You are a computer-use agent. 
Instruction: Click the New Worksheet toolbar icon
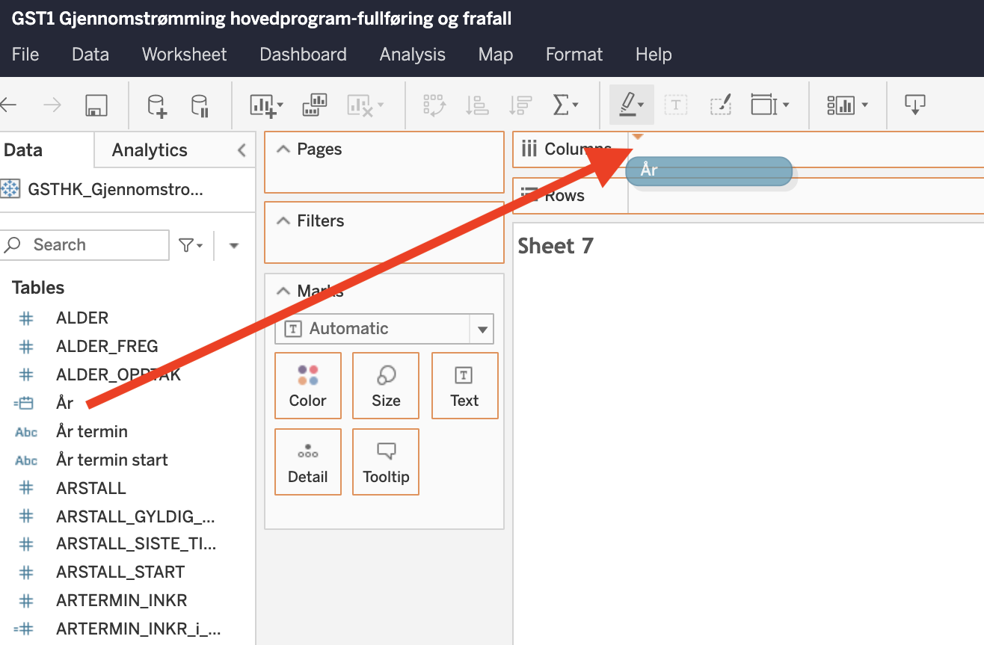point(265,105)
